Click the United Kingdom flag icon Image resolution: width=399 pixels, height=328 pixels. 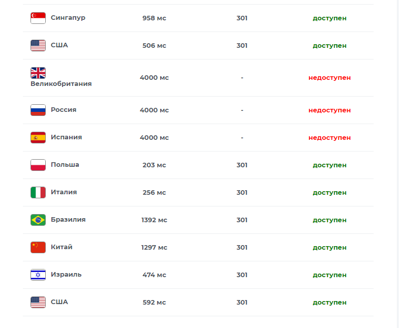(x=38, y=73)
